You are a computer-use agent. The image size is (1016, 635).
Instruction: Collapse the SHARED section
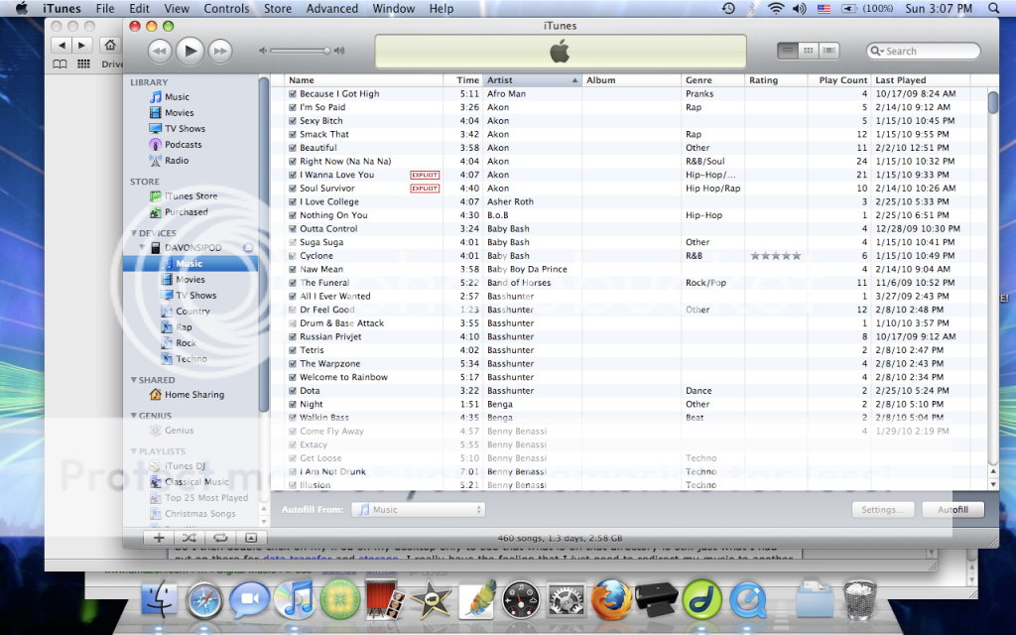pyautogui.click(x=134, y=380)
